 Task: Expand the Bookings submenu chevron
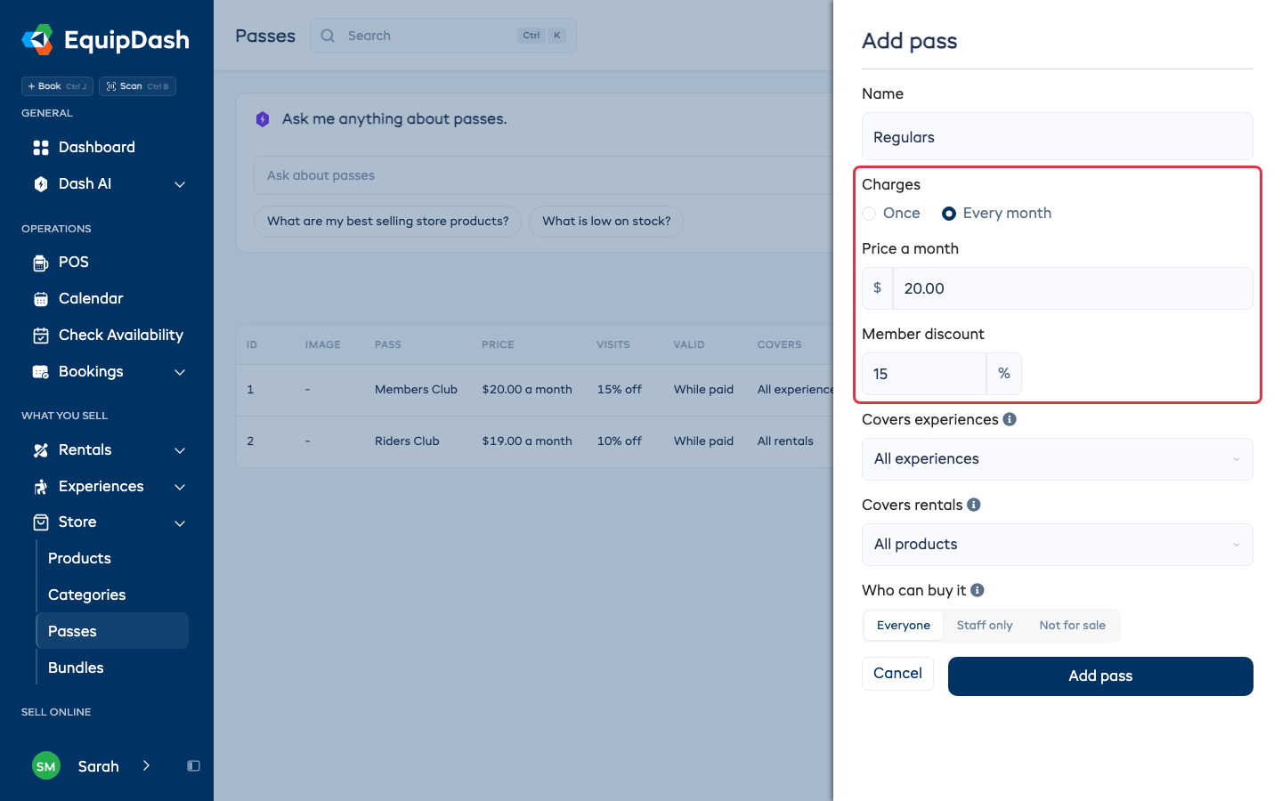[x=180, y=372]
